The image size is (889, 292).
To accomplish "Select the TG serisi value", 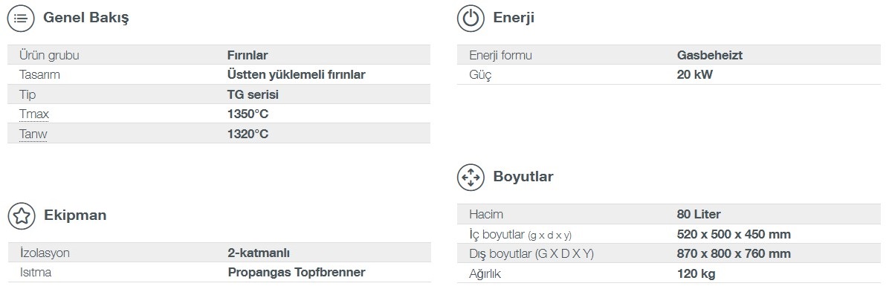I will (253, 94).
